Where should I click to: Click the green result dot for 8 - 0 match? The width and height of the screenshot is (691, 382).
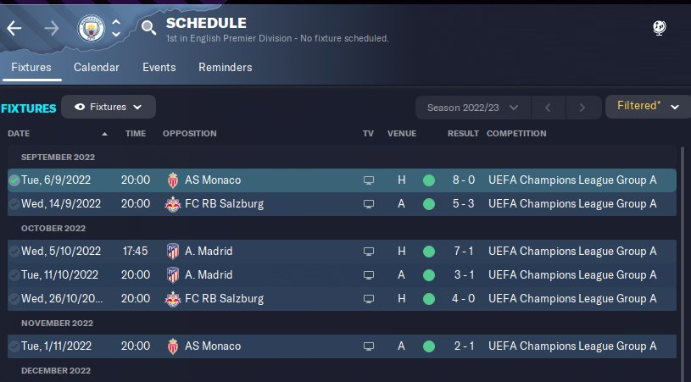click(429, 180)
